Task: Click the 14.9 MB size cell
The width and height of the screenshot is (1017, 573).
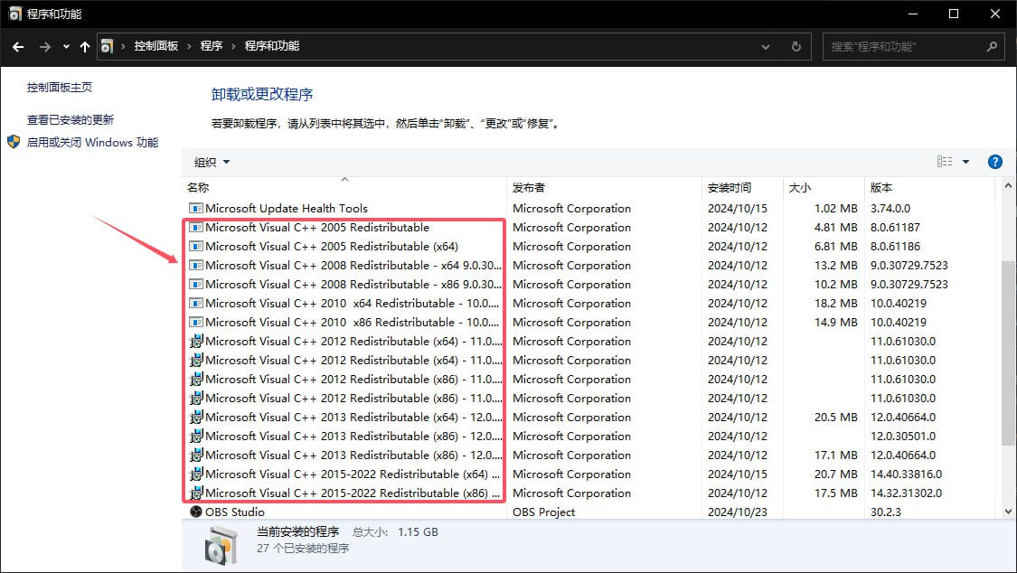Action: [836, 322]
